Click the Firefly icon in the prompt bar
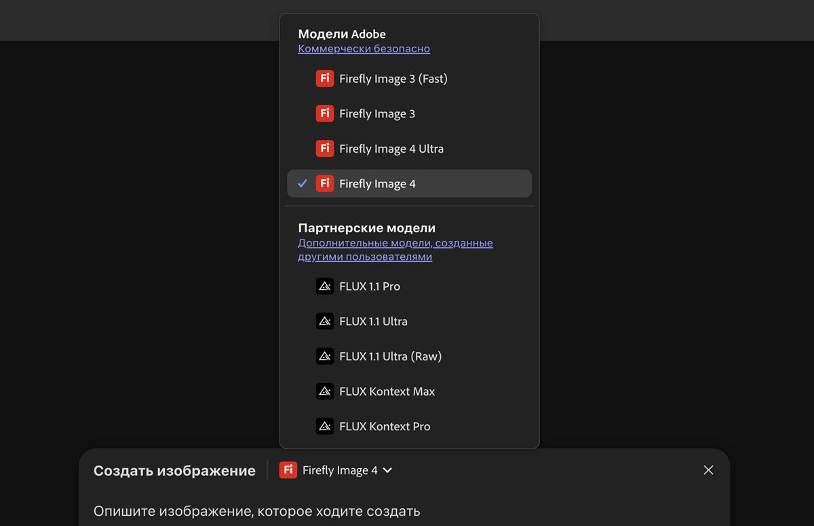This screenshot has width=814, height=526. [x=288, y=470]
